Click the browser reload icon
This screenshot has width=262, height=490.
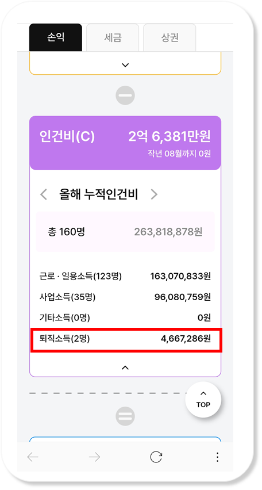click(x=156, y=457)
